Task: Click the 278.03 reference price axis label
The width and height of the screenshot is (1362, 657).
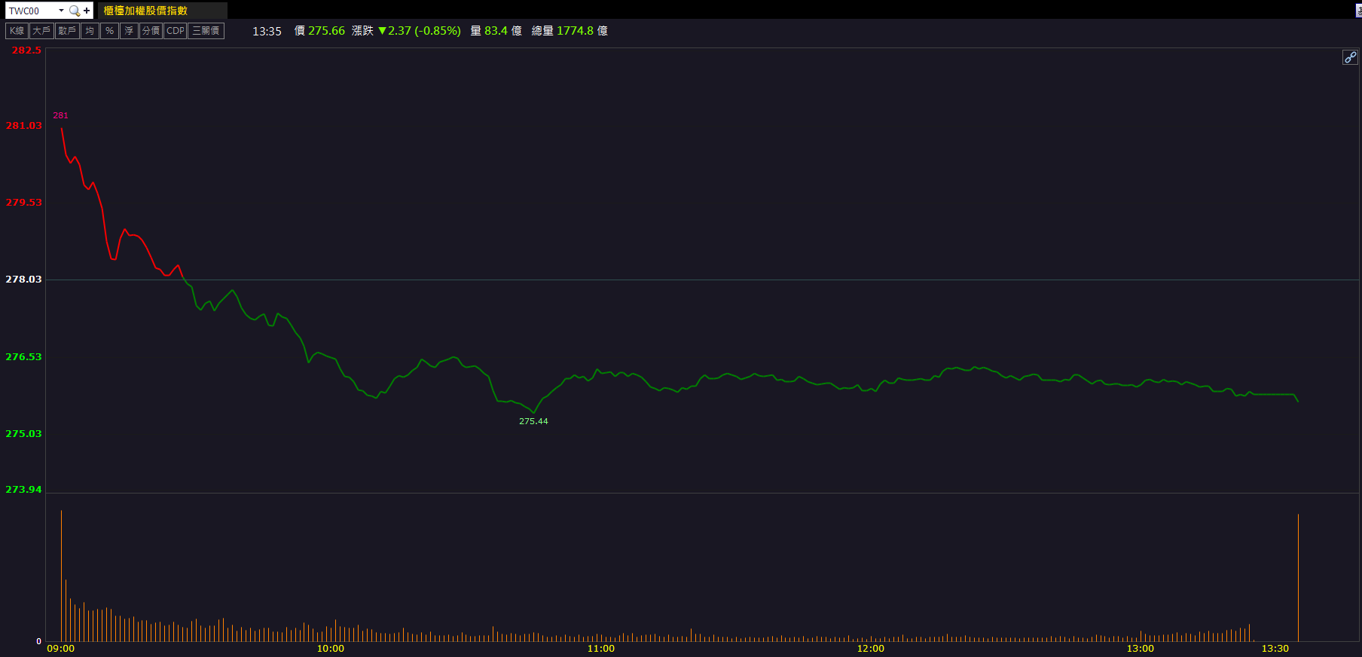Action: [x=23, y=280]
